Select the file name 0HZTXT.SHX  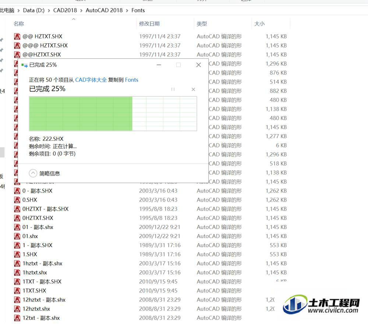[38, 218]
